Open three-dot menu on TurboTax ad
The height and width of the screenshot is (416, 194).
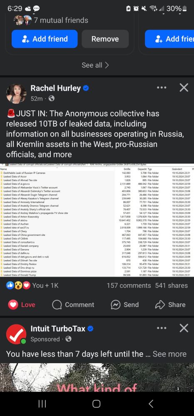pos(162,328)
